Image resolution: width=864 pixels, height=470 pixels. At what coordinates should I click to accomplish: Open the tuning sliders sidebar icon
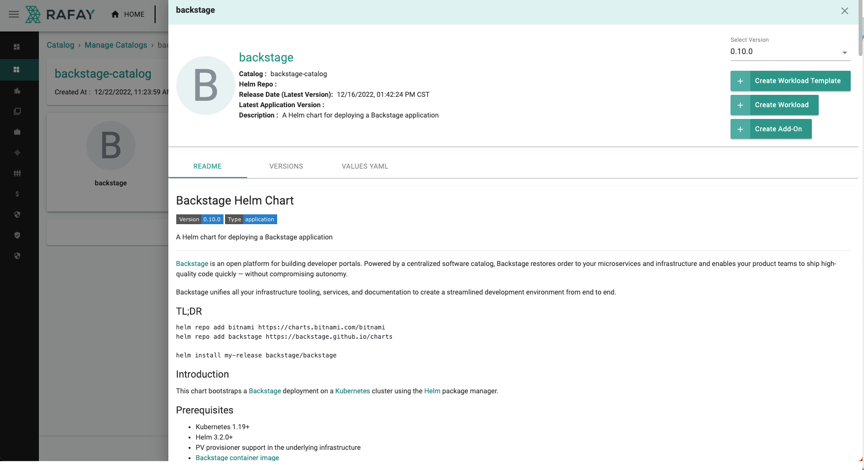(17, 173)
